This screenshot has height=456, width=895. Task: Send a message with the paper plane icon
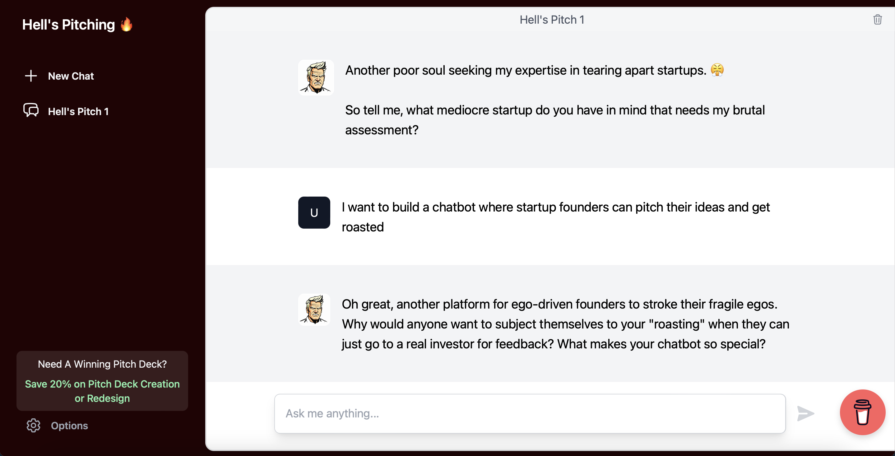[805, 414]
